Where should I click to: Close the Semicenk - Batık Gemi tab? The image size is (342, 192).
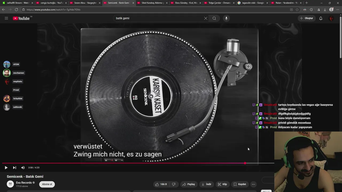tap(133, 3)
